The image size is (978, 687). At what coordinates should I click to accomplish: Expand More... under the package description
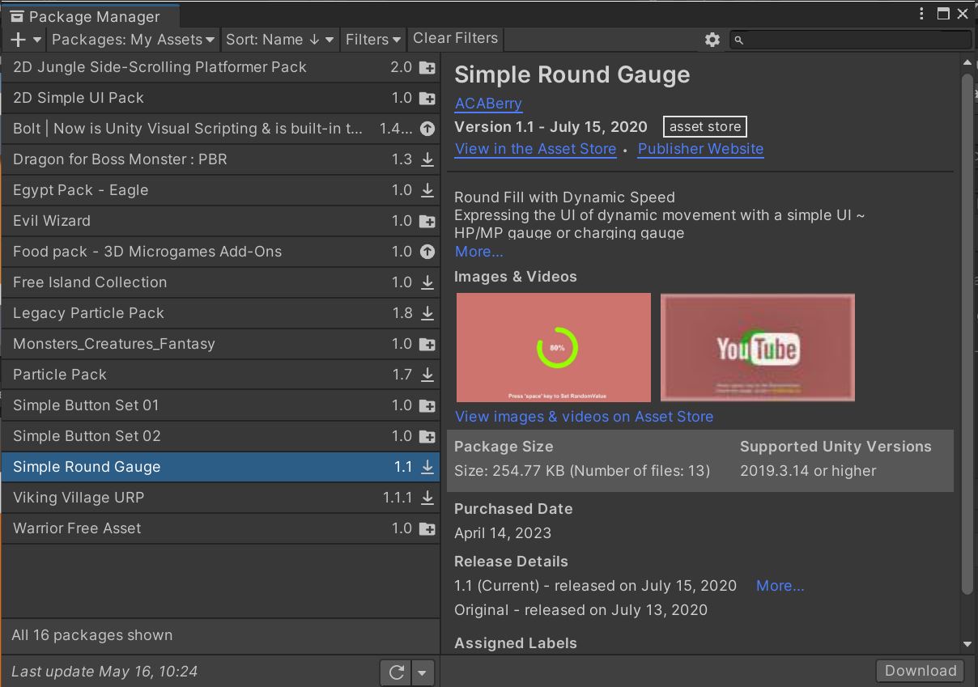[x=478, y=252]
